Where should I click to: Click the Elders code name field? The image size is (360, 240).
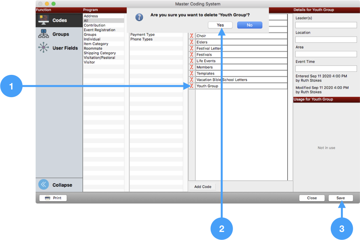coord(241,42)
